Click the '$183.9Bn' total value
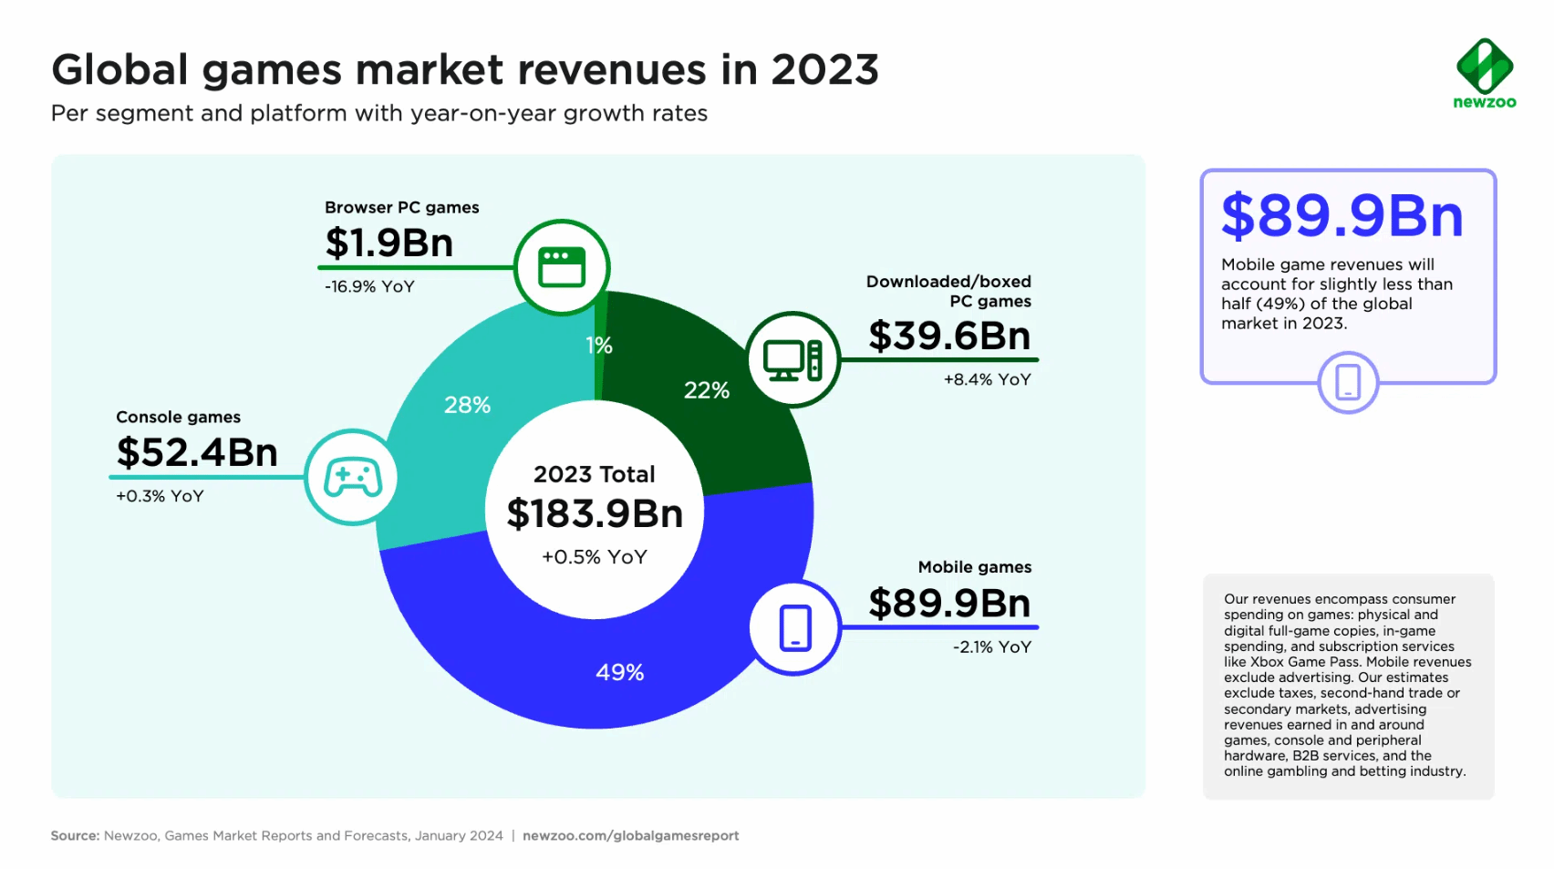 coord(595,513)
